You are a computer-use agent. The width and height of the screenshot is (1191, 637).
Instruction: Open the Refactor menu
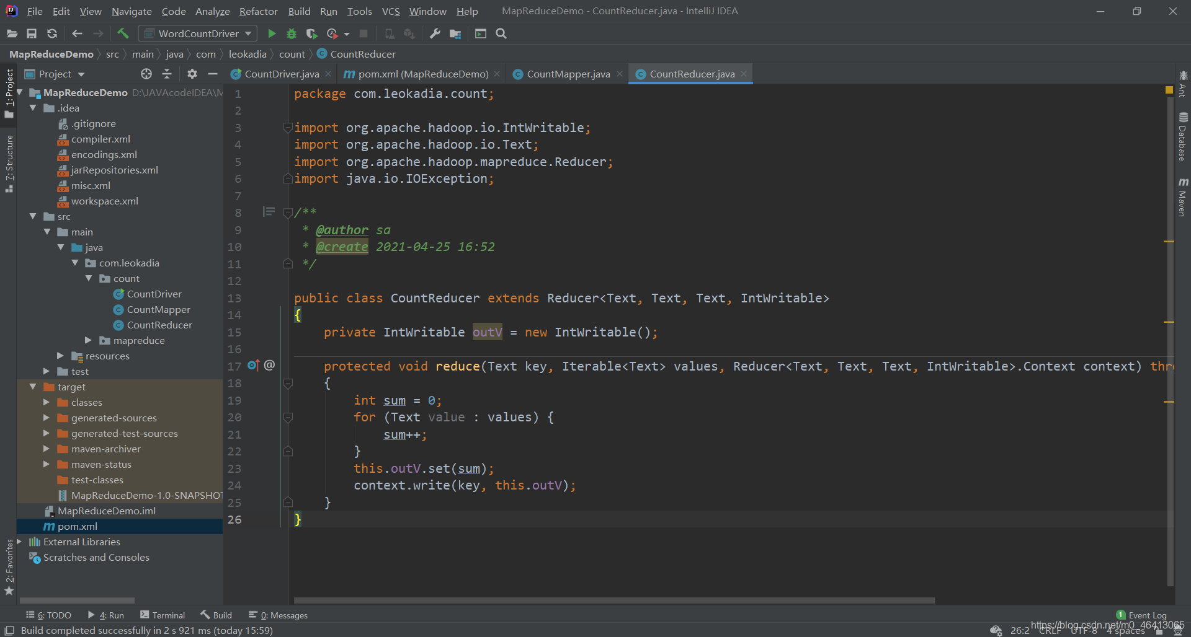point(259,11)
